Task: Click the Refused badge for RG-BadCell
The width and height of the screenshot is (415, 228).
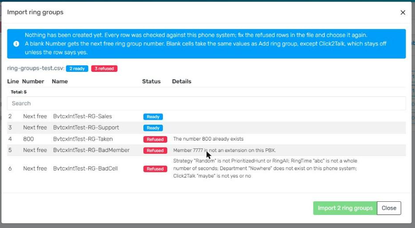Action: 155,169
